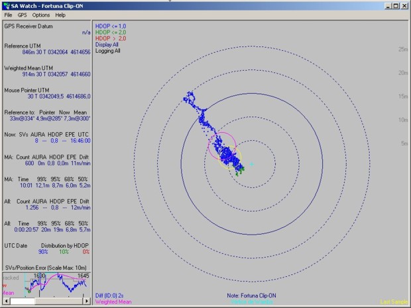The image size is (411, 308).
Task: Click the MA drift value '11m/min'
Action: click(x=81, y=163)
